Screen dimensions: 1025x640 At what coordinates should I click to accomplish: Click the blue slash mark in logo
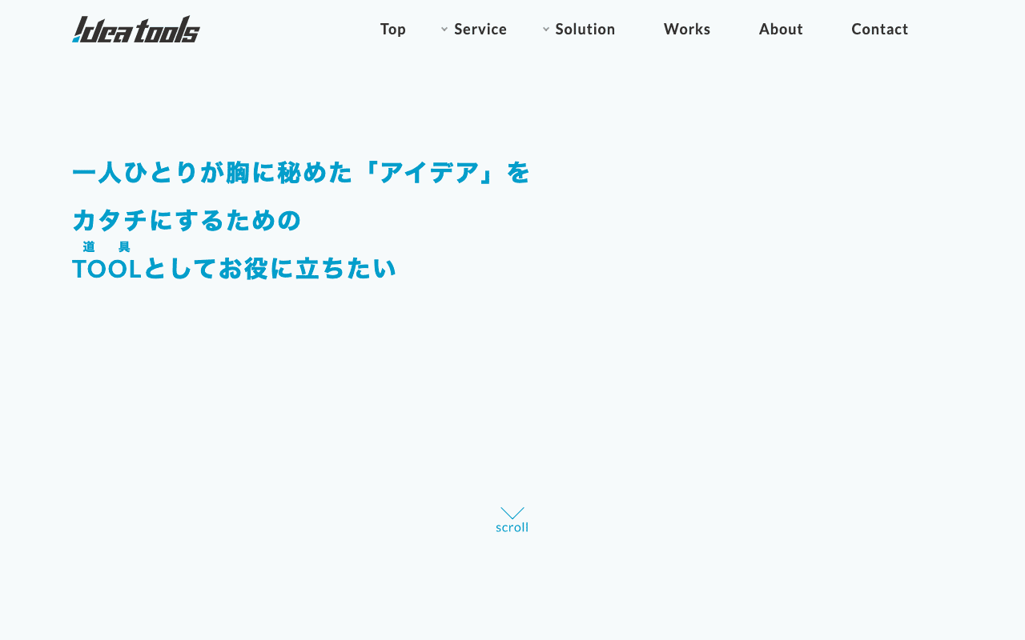(x=77, y=37)
